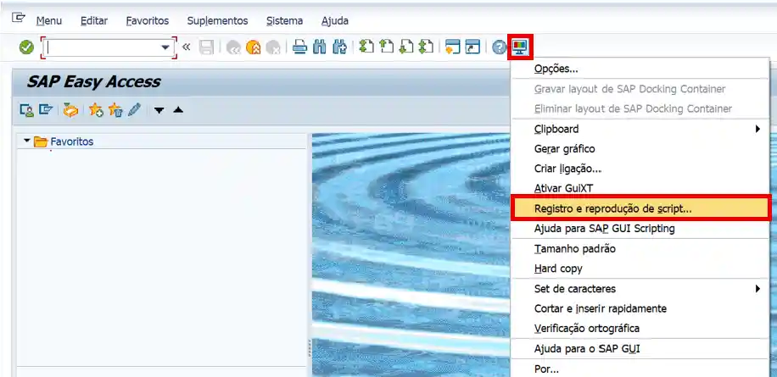
Task: Choose Opções... from the dropdown menu
Action: coord(640,69)
